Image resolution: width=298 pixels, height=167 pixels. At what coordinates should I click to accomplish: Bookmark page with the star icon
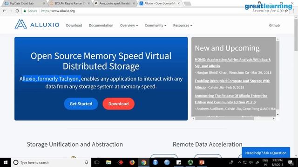coord(286,11)
